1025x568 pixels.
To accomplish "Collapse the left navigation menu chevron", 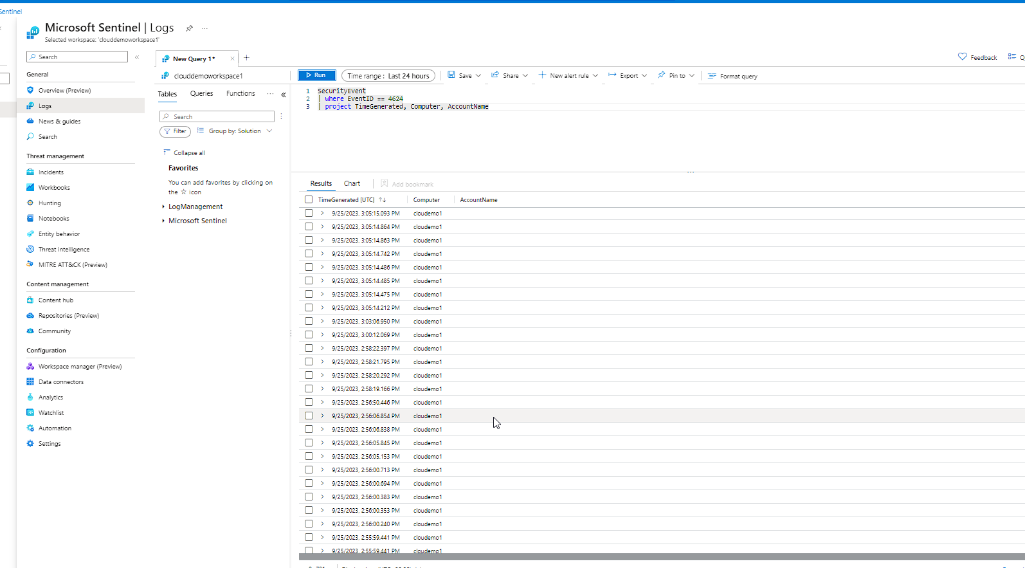I will pos(137,57).
